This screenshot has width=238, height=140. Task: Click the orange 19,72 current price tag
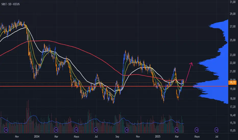point(232,82)
